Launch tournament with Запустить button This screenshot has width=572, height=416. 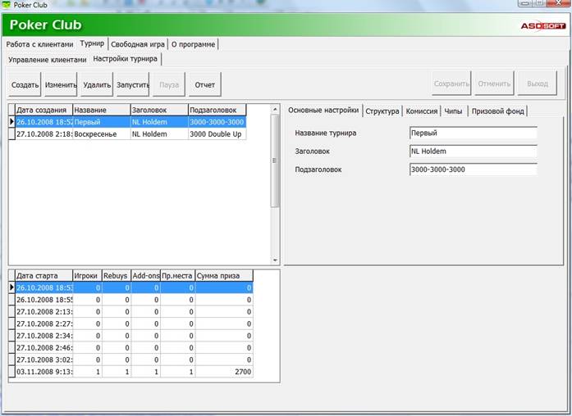pos(133,84)
